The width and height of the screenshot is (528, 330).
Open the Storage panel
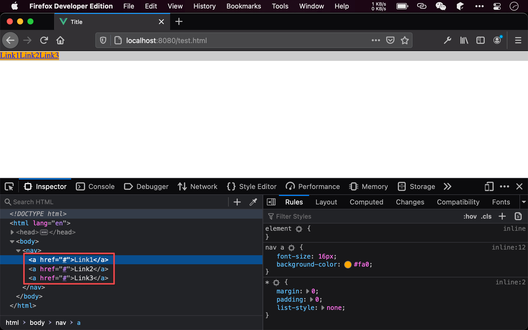416,186
